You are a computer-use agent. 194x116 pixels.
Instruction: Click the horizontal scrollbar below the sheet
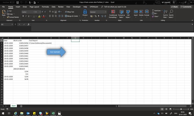click(x=153, y=106)
